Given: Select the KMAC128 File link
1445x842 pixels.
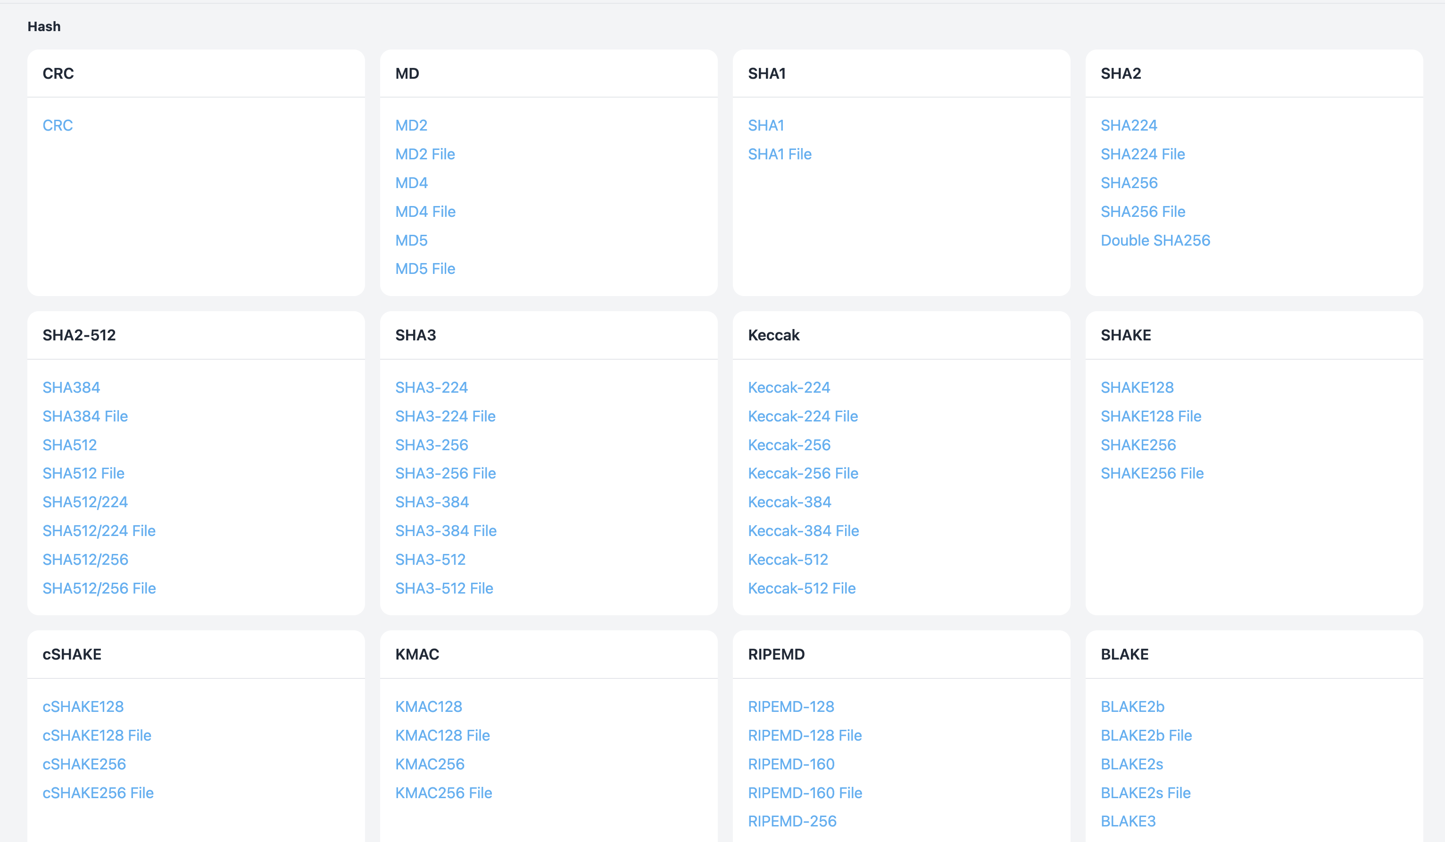Looking at the screenshot, I should click(442, 735).
